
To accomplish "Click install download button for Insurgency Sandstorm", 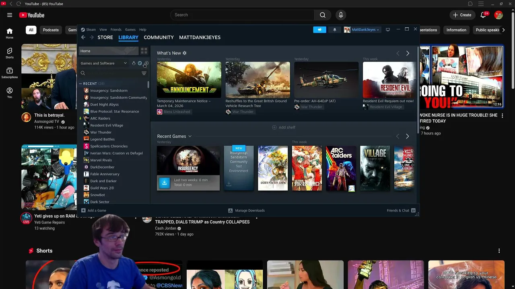I will (164, 183).
